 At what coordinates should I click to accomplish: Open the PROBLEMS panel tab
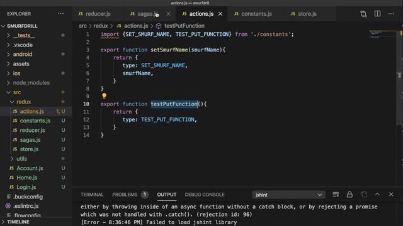125,195
